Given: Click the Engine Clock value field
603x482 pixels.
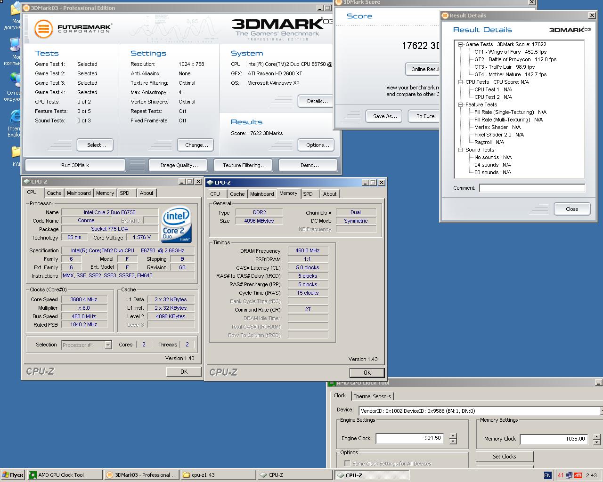Looking at the screenshot, I should click(x=409, y=438).
